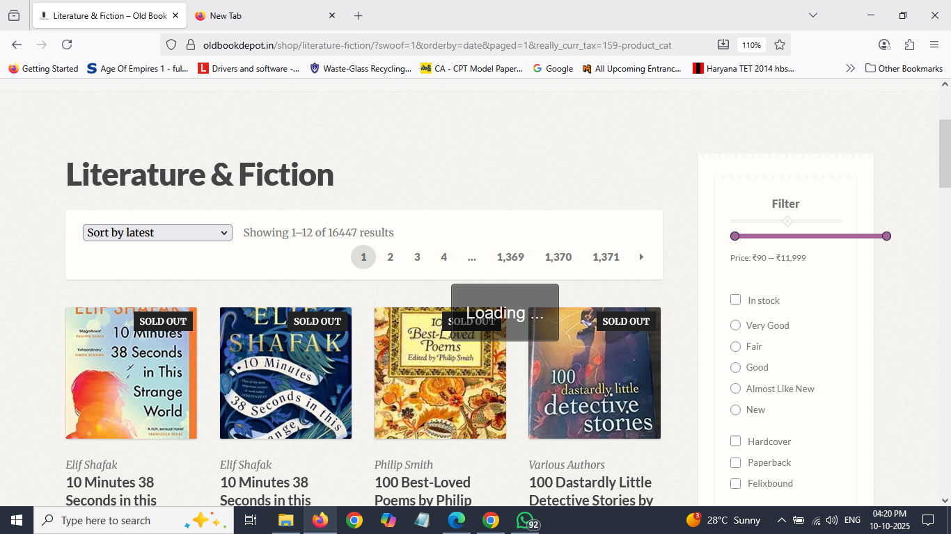Screen dimensions: 951x534
Task: Open the Windows notification center
Action: tap(927, 520)
